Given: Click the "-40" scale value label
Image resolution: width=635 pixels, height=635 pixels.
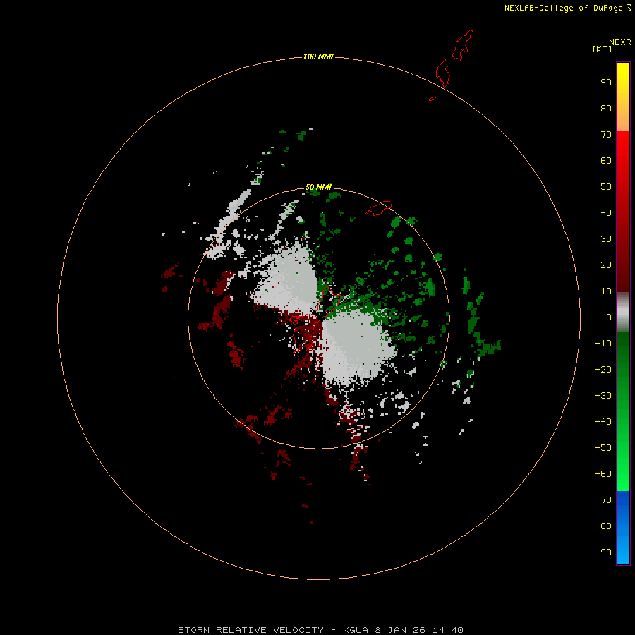Looking at the screenshot, I should coord(603,422).
